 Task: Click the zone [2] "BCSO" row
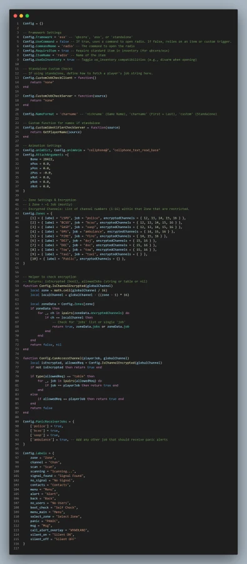[x=106, y=222]
